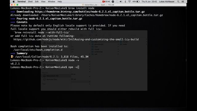Open Spotlight search magnifier
The width and height of the screenshot is (197, 111).
point(178,2)
